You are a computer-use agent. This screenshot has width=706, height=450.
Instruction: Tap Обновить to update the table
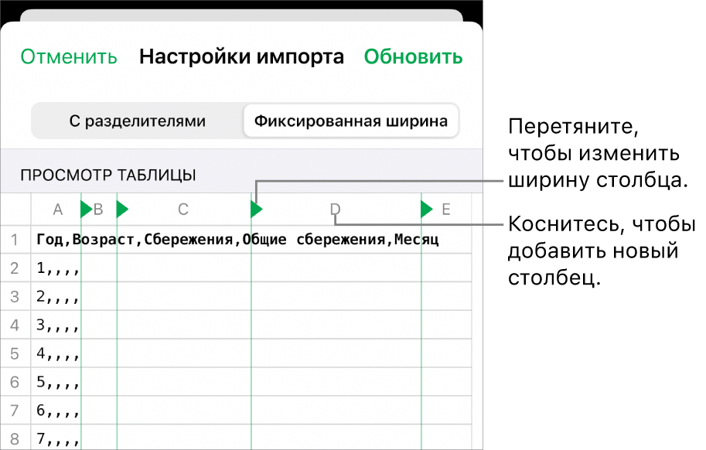point(413,57)
